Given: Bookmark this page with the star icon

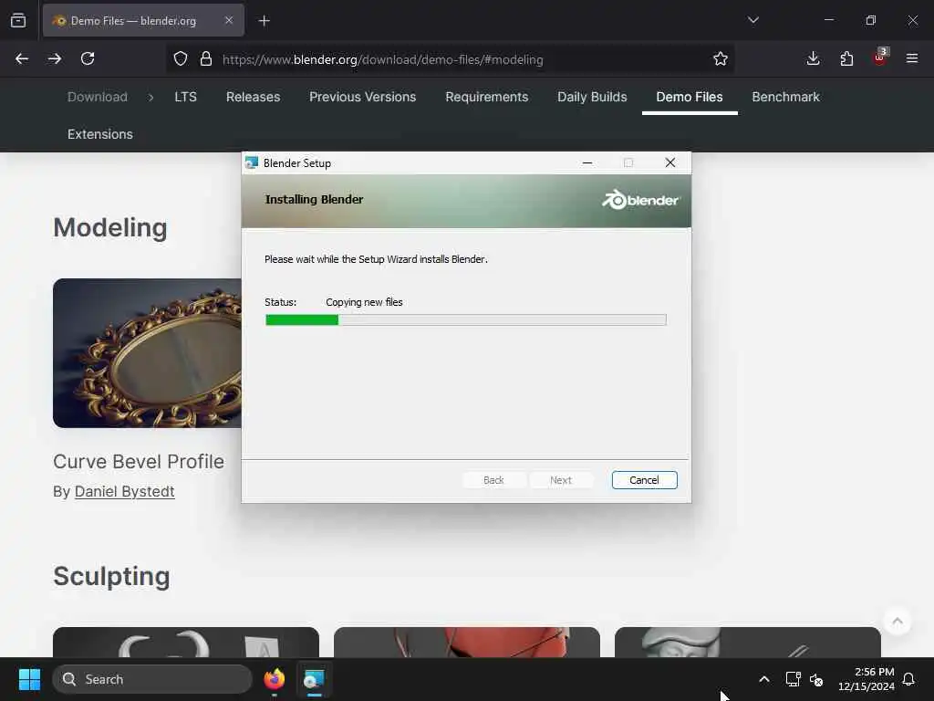Looking at the screenshot, I should pyautogui.click(x=721, y=58).
